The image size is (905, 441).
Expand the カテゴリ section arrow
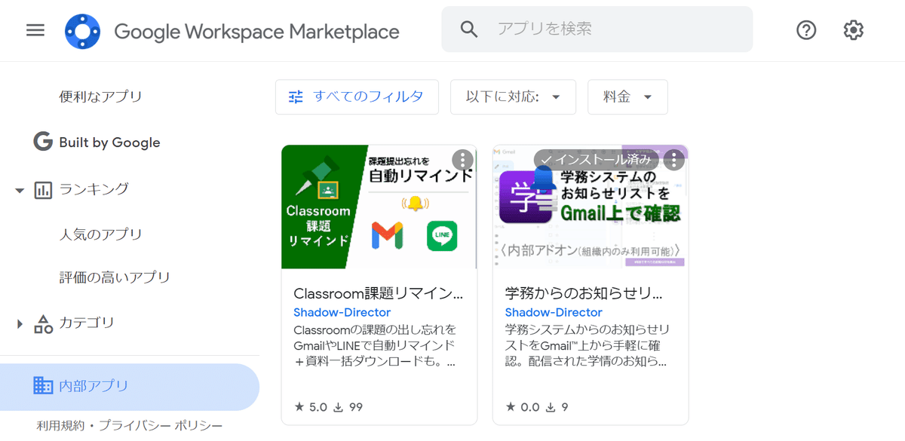pyautogui.click(x=20, y=324)
